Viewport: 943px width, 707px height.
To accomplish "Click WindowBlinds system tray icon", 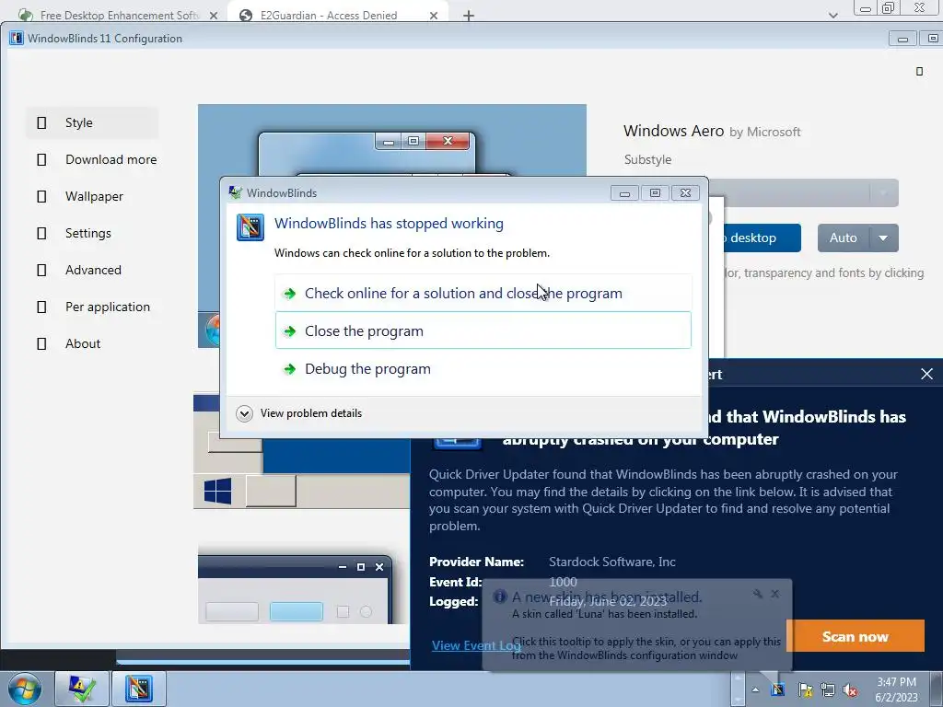I will (x=778, y=690).
